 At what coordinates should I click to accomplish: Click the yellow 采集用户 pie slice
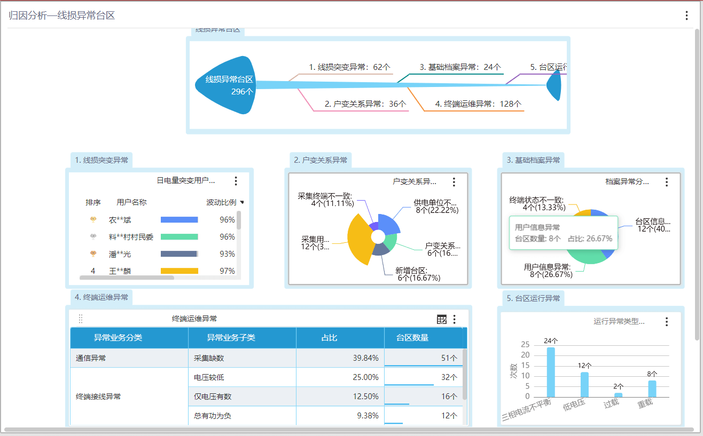pyautogui.click(x=356, y=239)
